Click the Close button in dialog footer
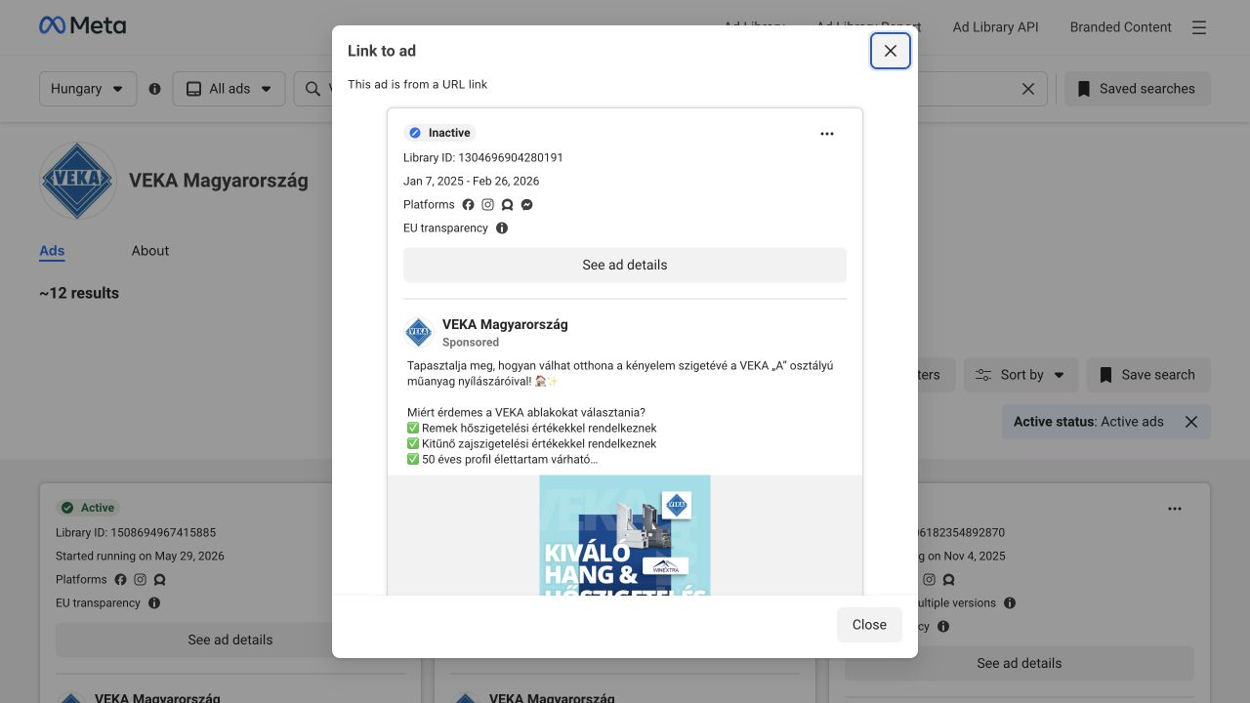Image resolution: width=1250 pixels, height=703 pixels. pos(869,625)
